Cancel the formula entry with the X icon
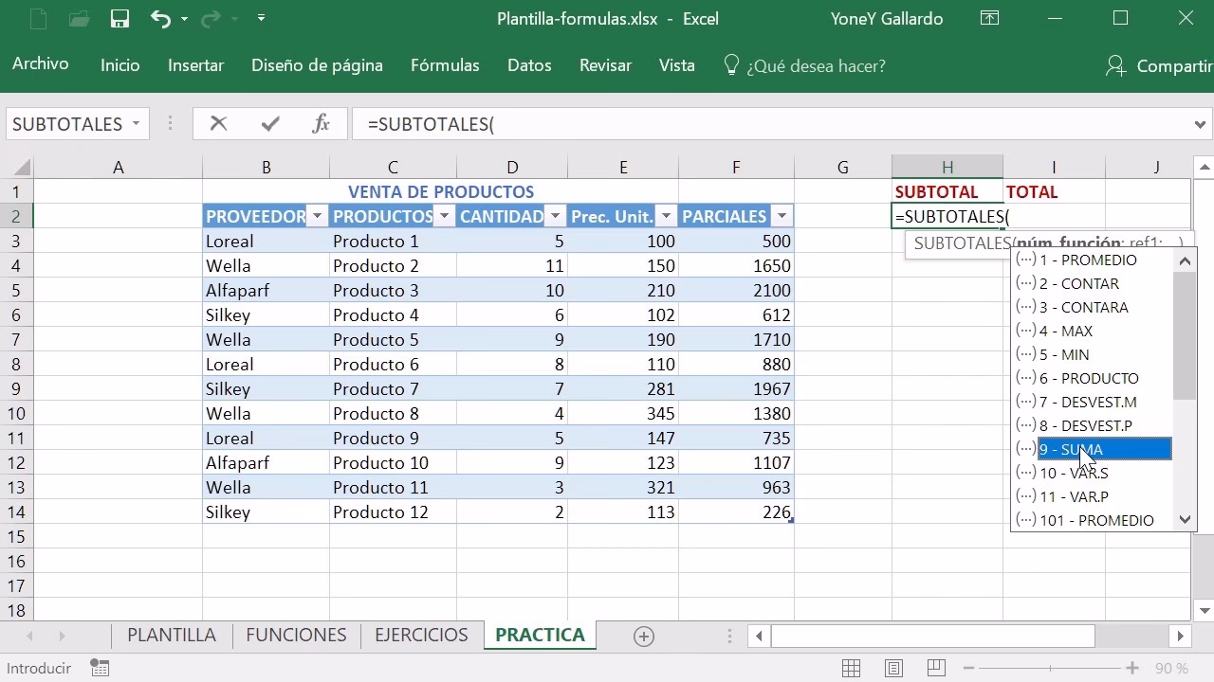The height and width of the screenshot is (682, 1214). (218, 123)
